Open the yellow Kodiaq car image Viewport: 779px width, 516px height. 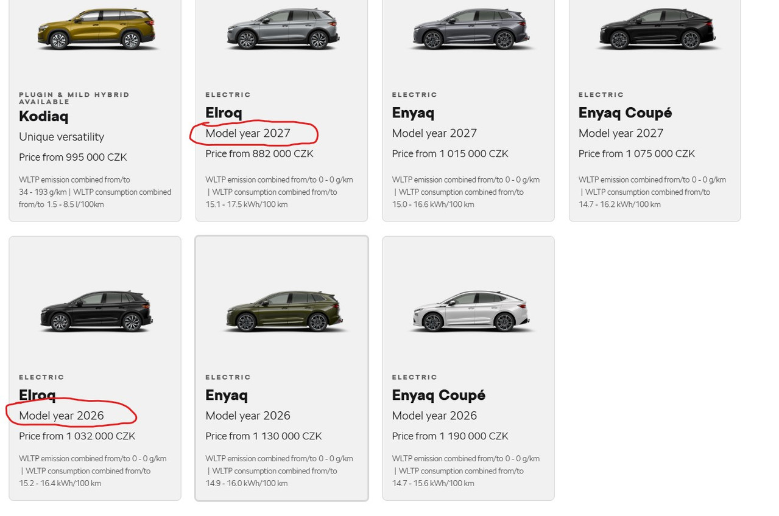tap(97, 29)
